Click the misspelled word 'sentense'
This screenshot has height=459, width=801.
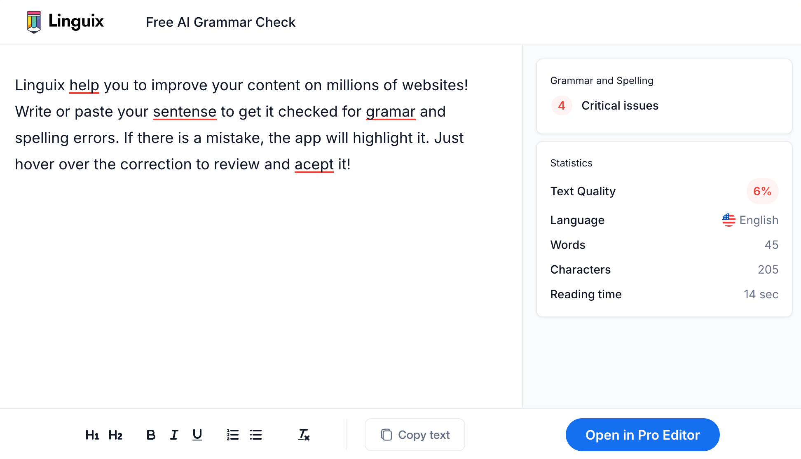tap(185, 112)
